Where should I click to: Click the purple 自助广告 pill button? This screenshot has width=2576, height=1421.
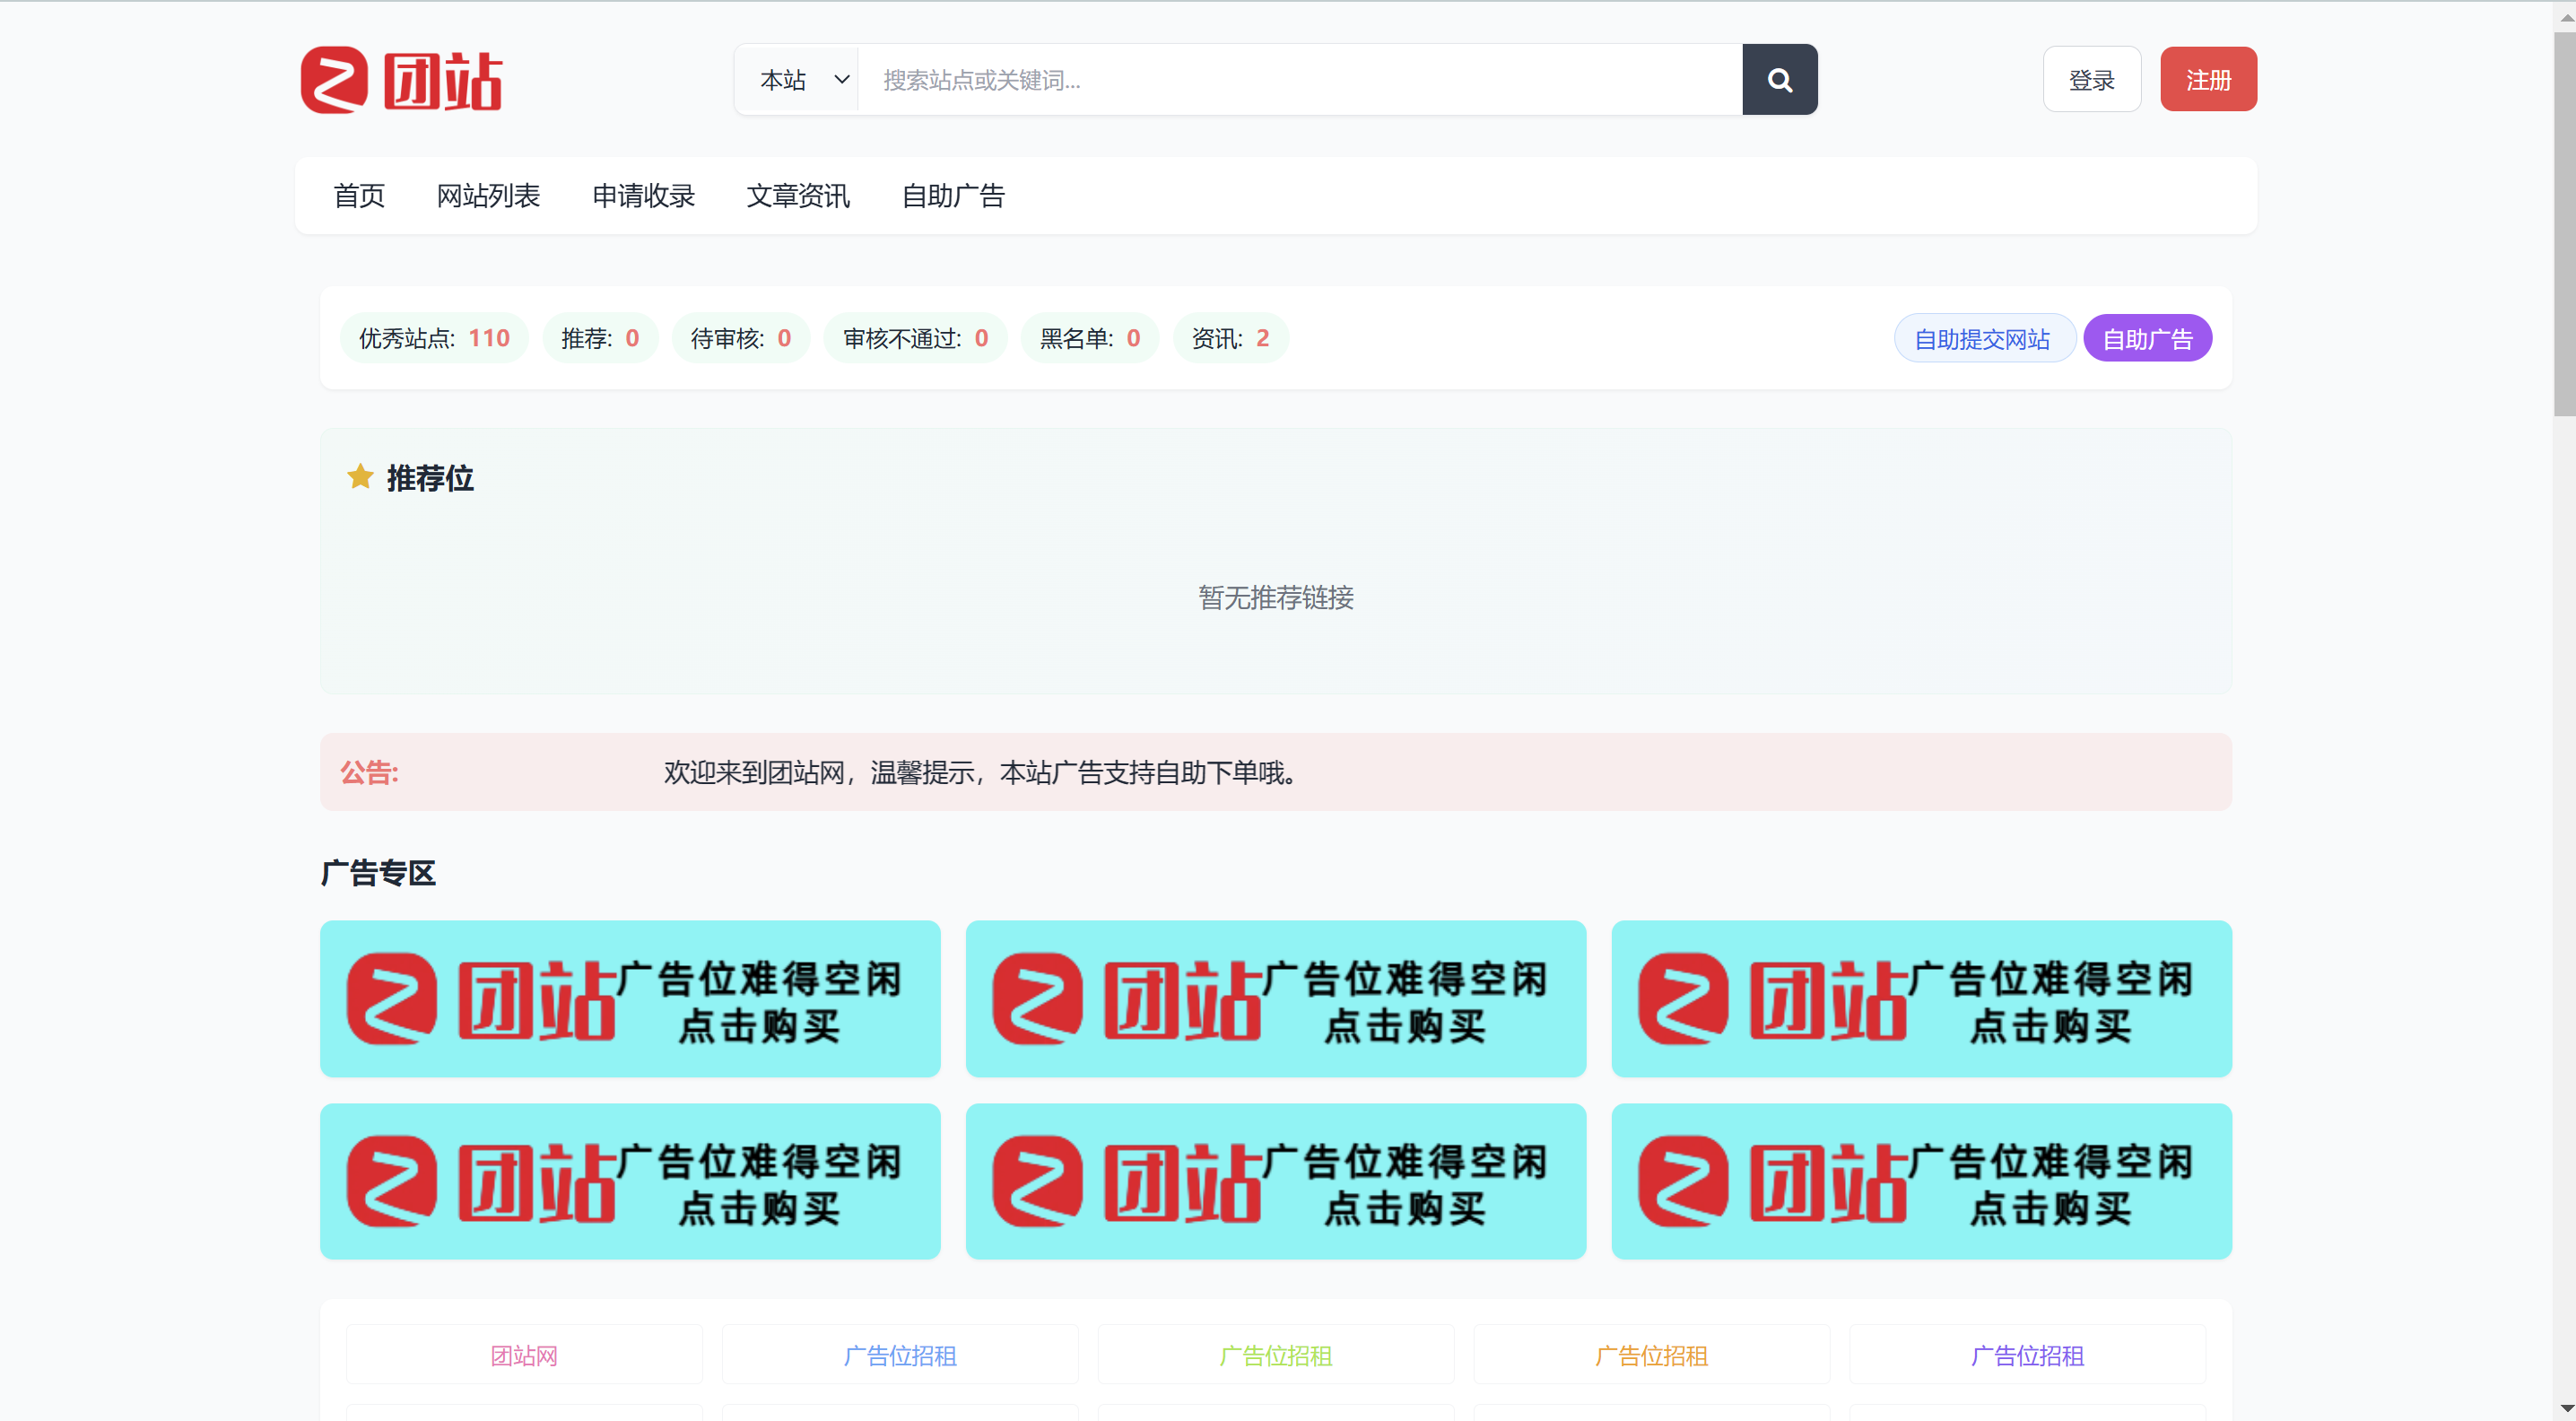(2147, 339)
